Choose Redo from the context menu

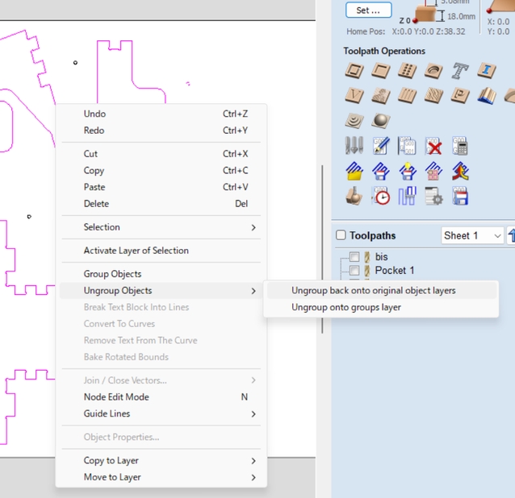pyautogui.click(x=161, y=131)
